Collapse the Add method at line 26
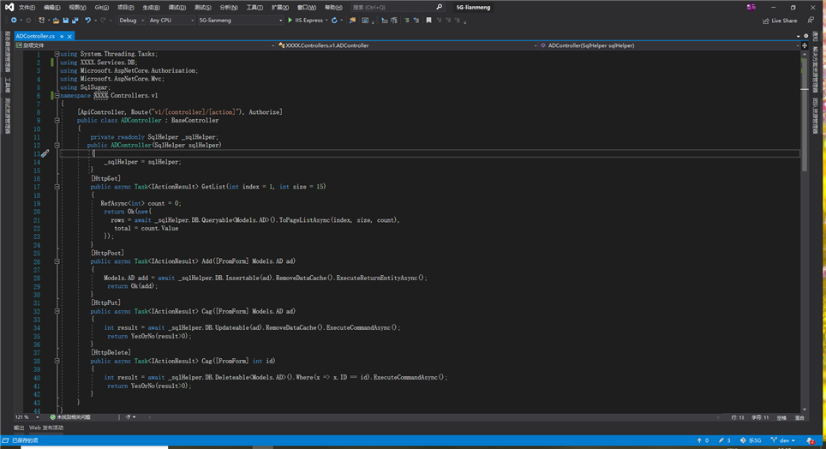Image resolution: width=826 pixels, height=449 pixels. click(57, 261)
